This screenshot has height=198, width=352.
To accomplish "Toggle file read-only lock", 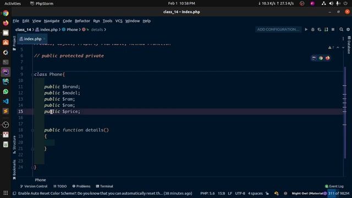I will click(x=267, y=193).
